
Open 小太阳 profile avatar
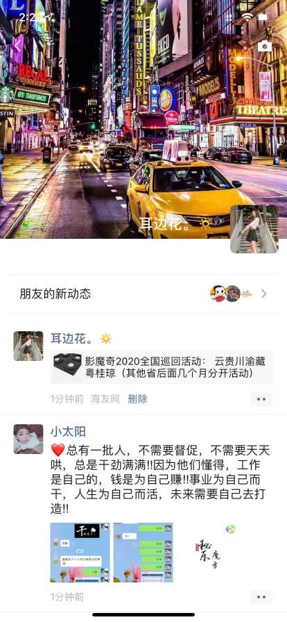click(28, 439)
